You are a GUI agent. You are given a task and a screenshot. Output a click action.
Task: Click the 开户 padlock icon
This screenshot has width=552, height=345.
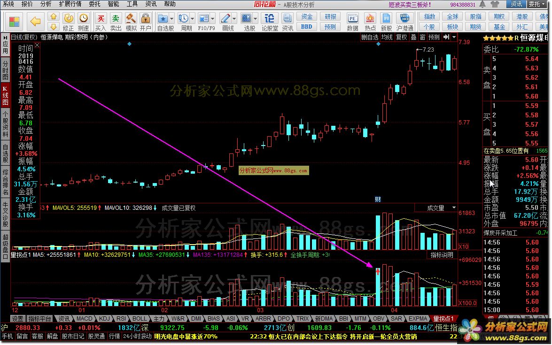click(145, 18)
